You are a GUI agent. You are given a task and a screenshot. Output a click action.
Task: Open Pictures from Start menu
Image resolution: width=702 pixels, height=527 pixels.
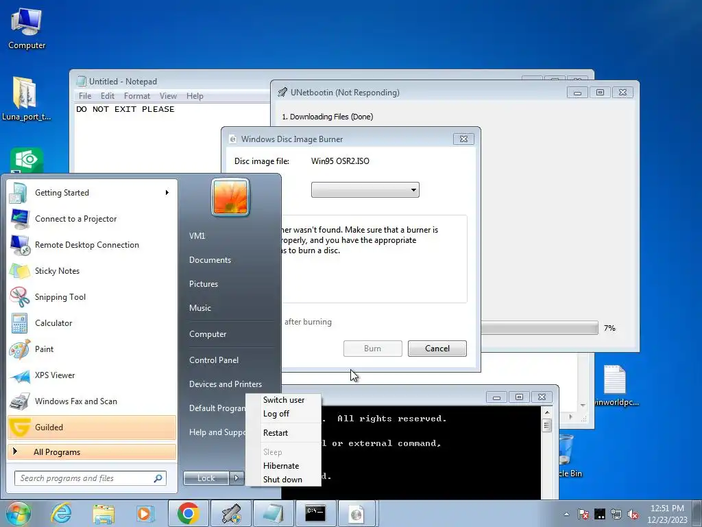click(x=203, y=284)
